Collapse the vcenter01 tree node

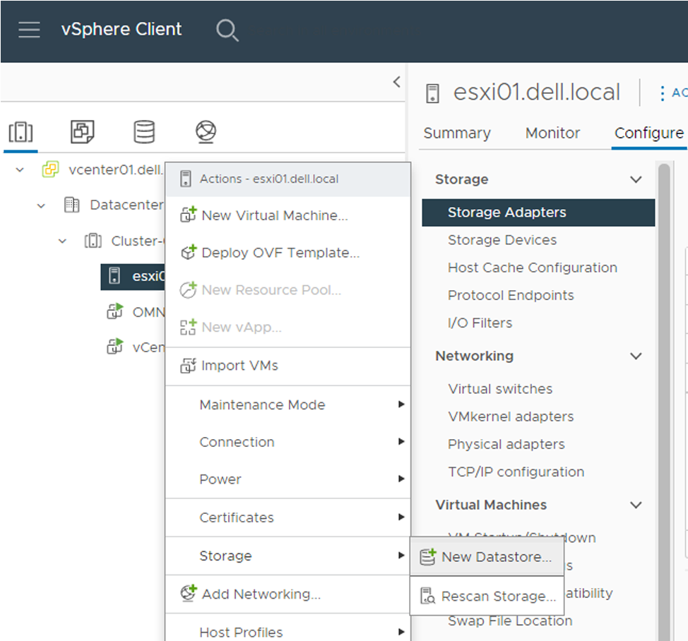click(18, 169)
